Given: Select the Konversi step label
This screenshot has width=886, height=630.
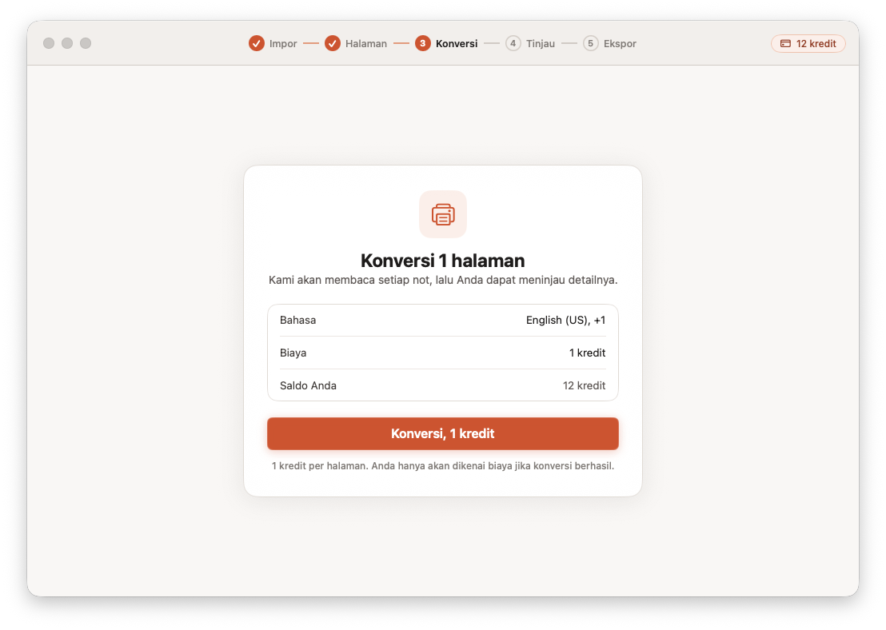Looking at the screenshot, I should (457, 43).
